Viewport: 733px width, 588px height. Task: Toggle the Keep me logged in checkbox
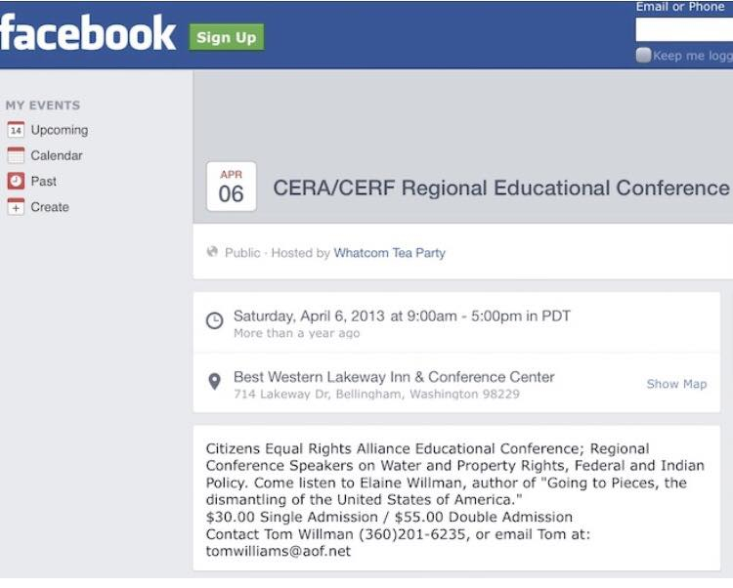click(x=643, y=56)
